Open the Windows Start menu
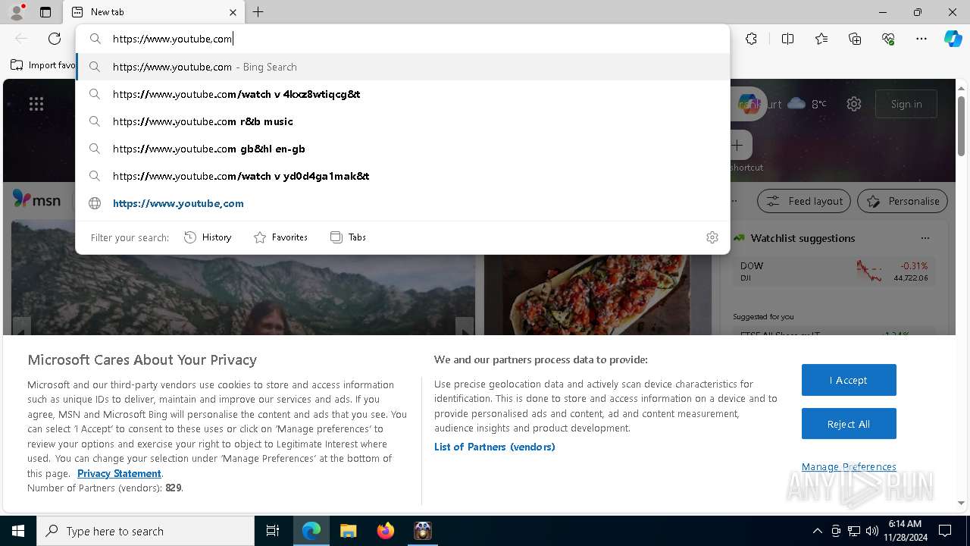The width and height of the screenshot is (970, 546). tap(18, 531)
